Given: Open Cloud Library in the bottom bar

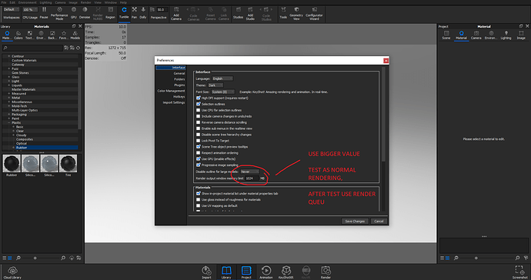Looking at the screenshot, I should click(x=12, y=272).
